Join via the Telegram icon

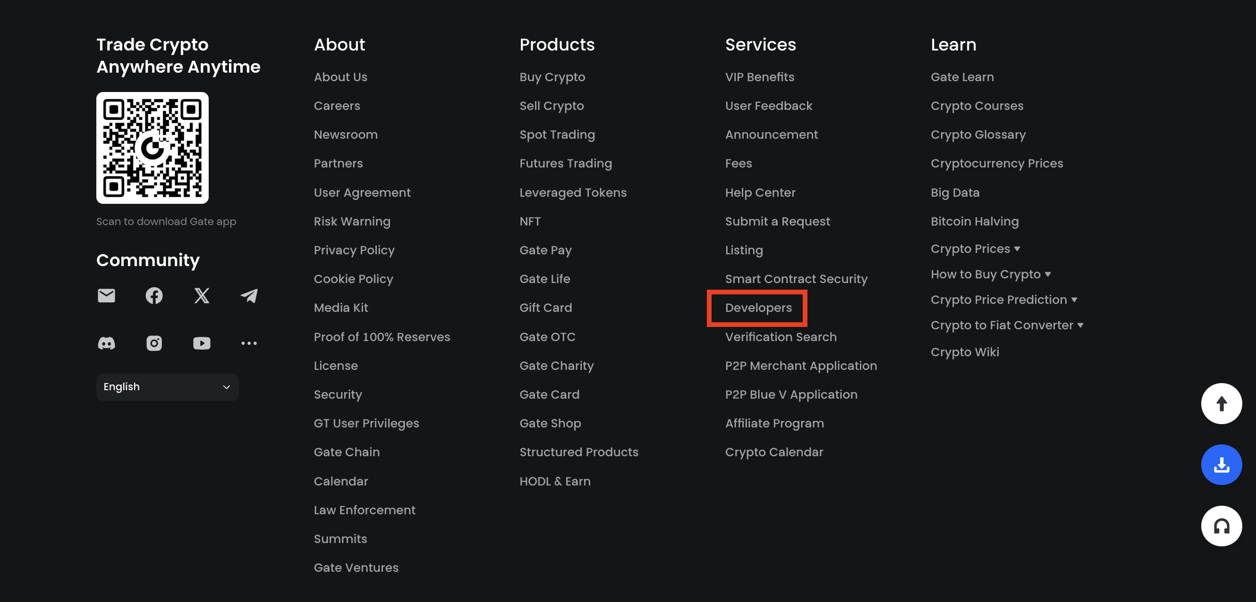pos(249,296)
